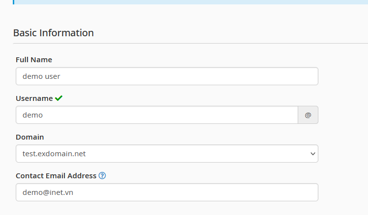The image size is (368, 215).
Task: Click the dark blue accent edge of the banner
Action: pyautogui.click(x=14, y=2)
